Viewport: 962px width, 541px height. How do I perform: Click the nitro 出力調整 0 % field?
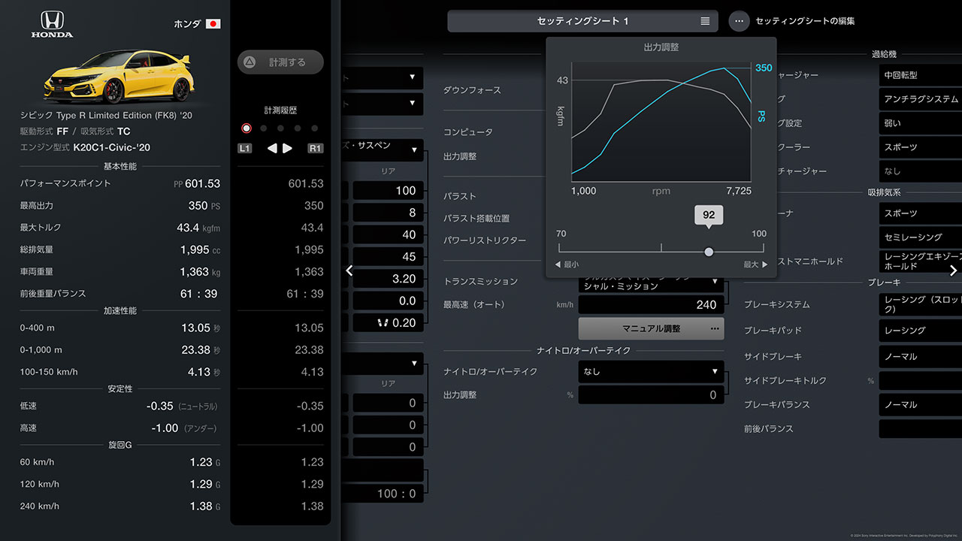point(652,394)
